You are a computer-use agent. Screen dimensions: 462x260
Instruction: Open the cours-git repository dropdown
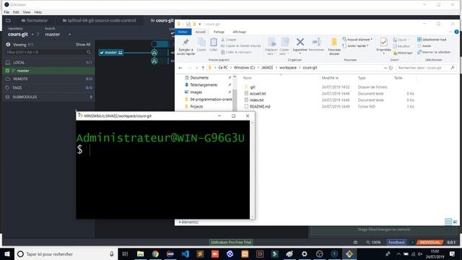21,35
